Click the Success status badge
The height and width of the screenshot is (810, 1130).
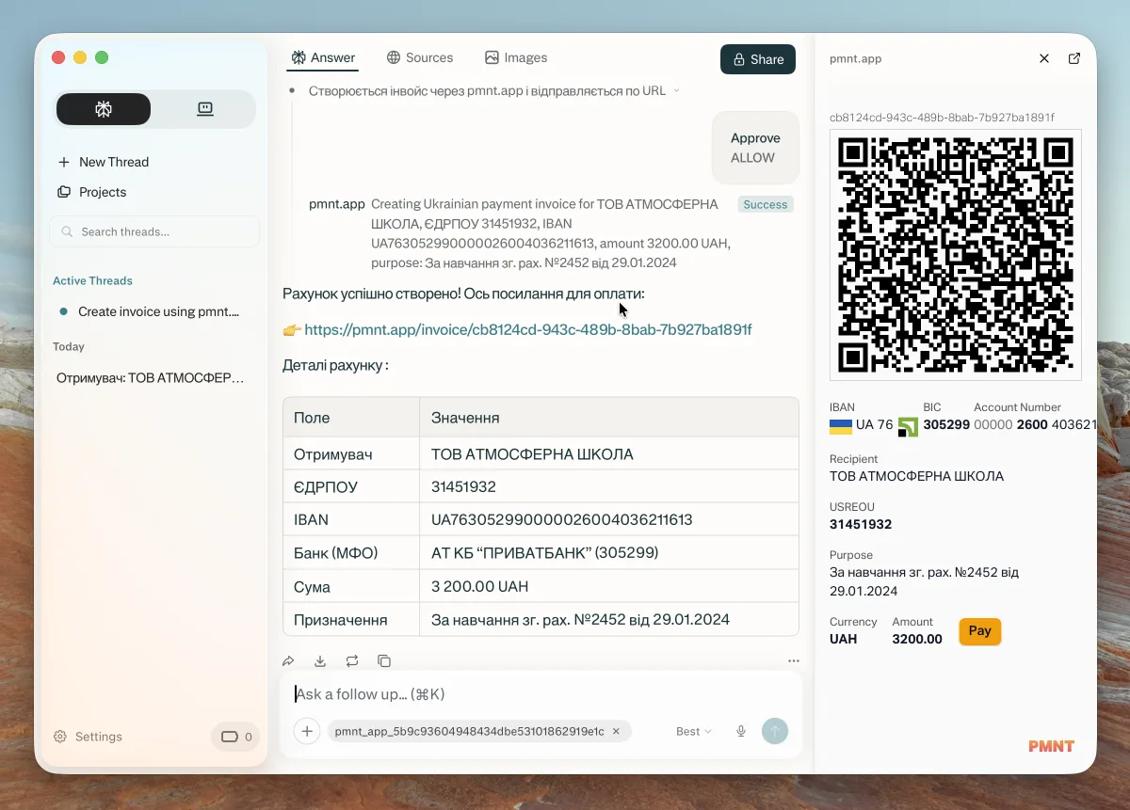click(x=766, y=204)
